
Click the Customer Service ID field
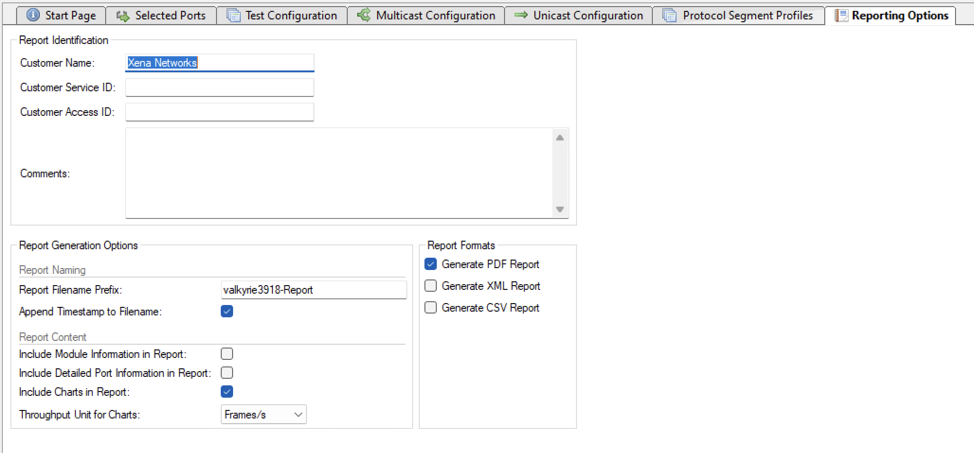click(x=219, y=87)
